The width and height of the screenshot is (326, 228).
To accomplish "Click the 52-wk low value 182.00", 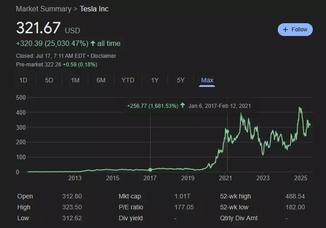I will pos(295,207).
